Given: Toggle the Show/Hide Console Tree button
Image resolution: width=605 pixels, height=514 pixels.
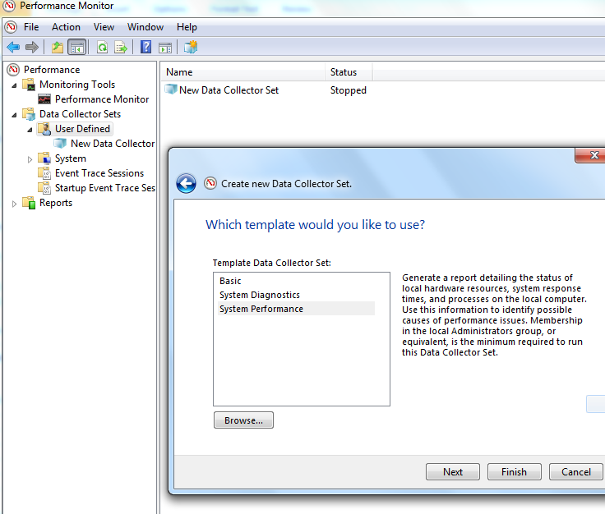Looking at the screenshot, I should 76,48.
